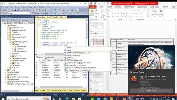The width and height of the screenshot is (177, 100).
Task: Click the results grid horizontal scrollbar
Action: tap(61, 87)
